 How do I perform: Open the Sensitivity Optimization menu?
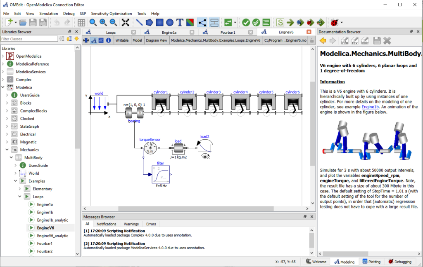(x=112, y=14)
